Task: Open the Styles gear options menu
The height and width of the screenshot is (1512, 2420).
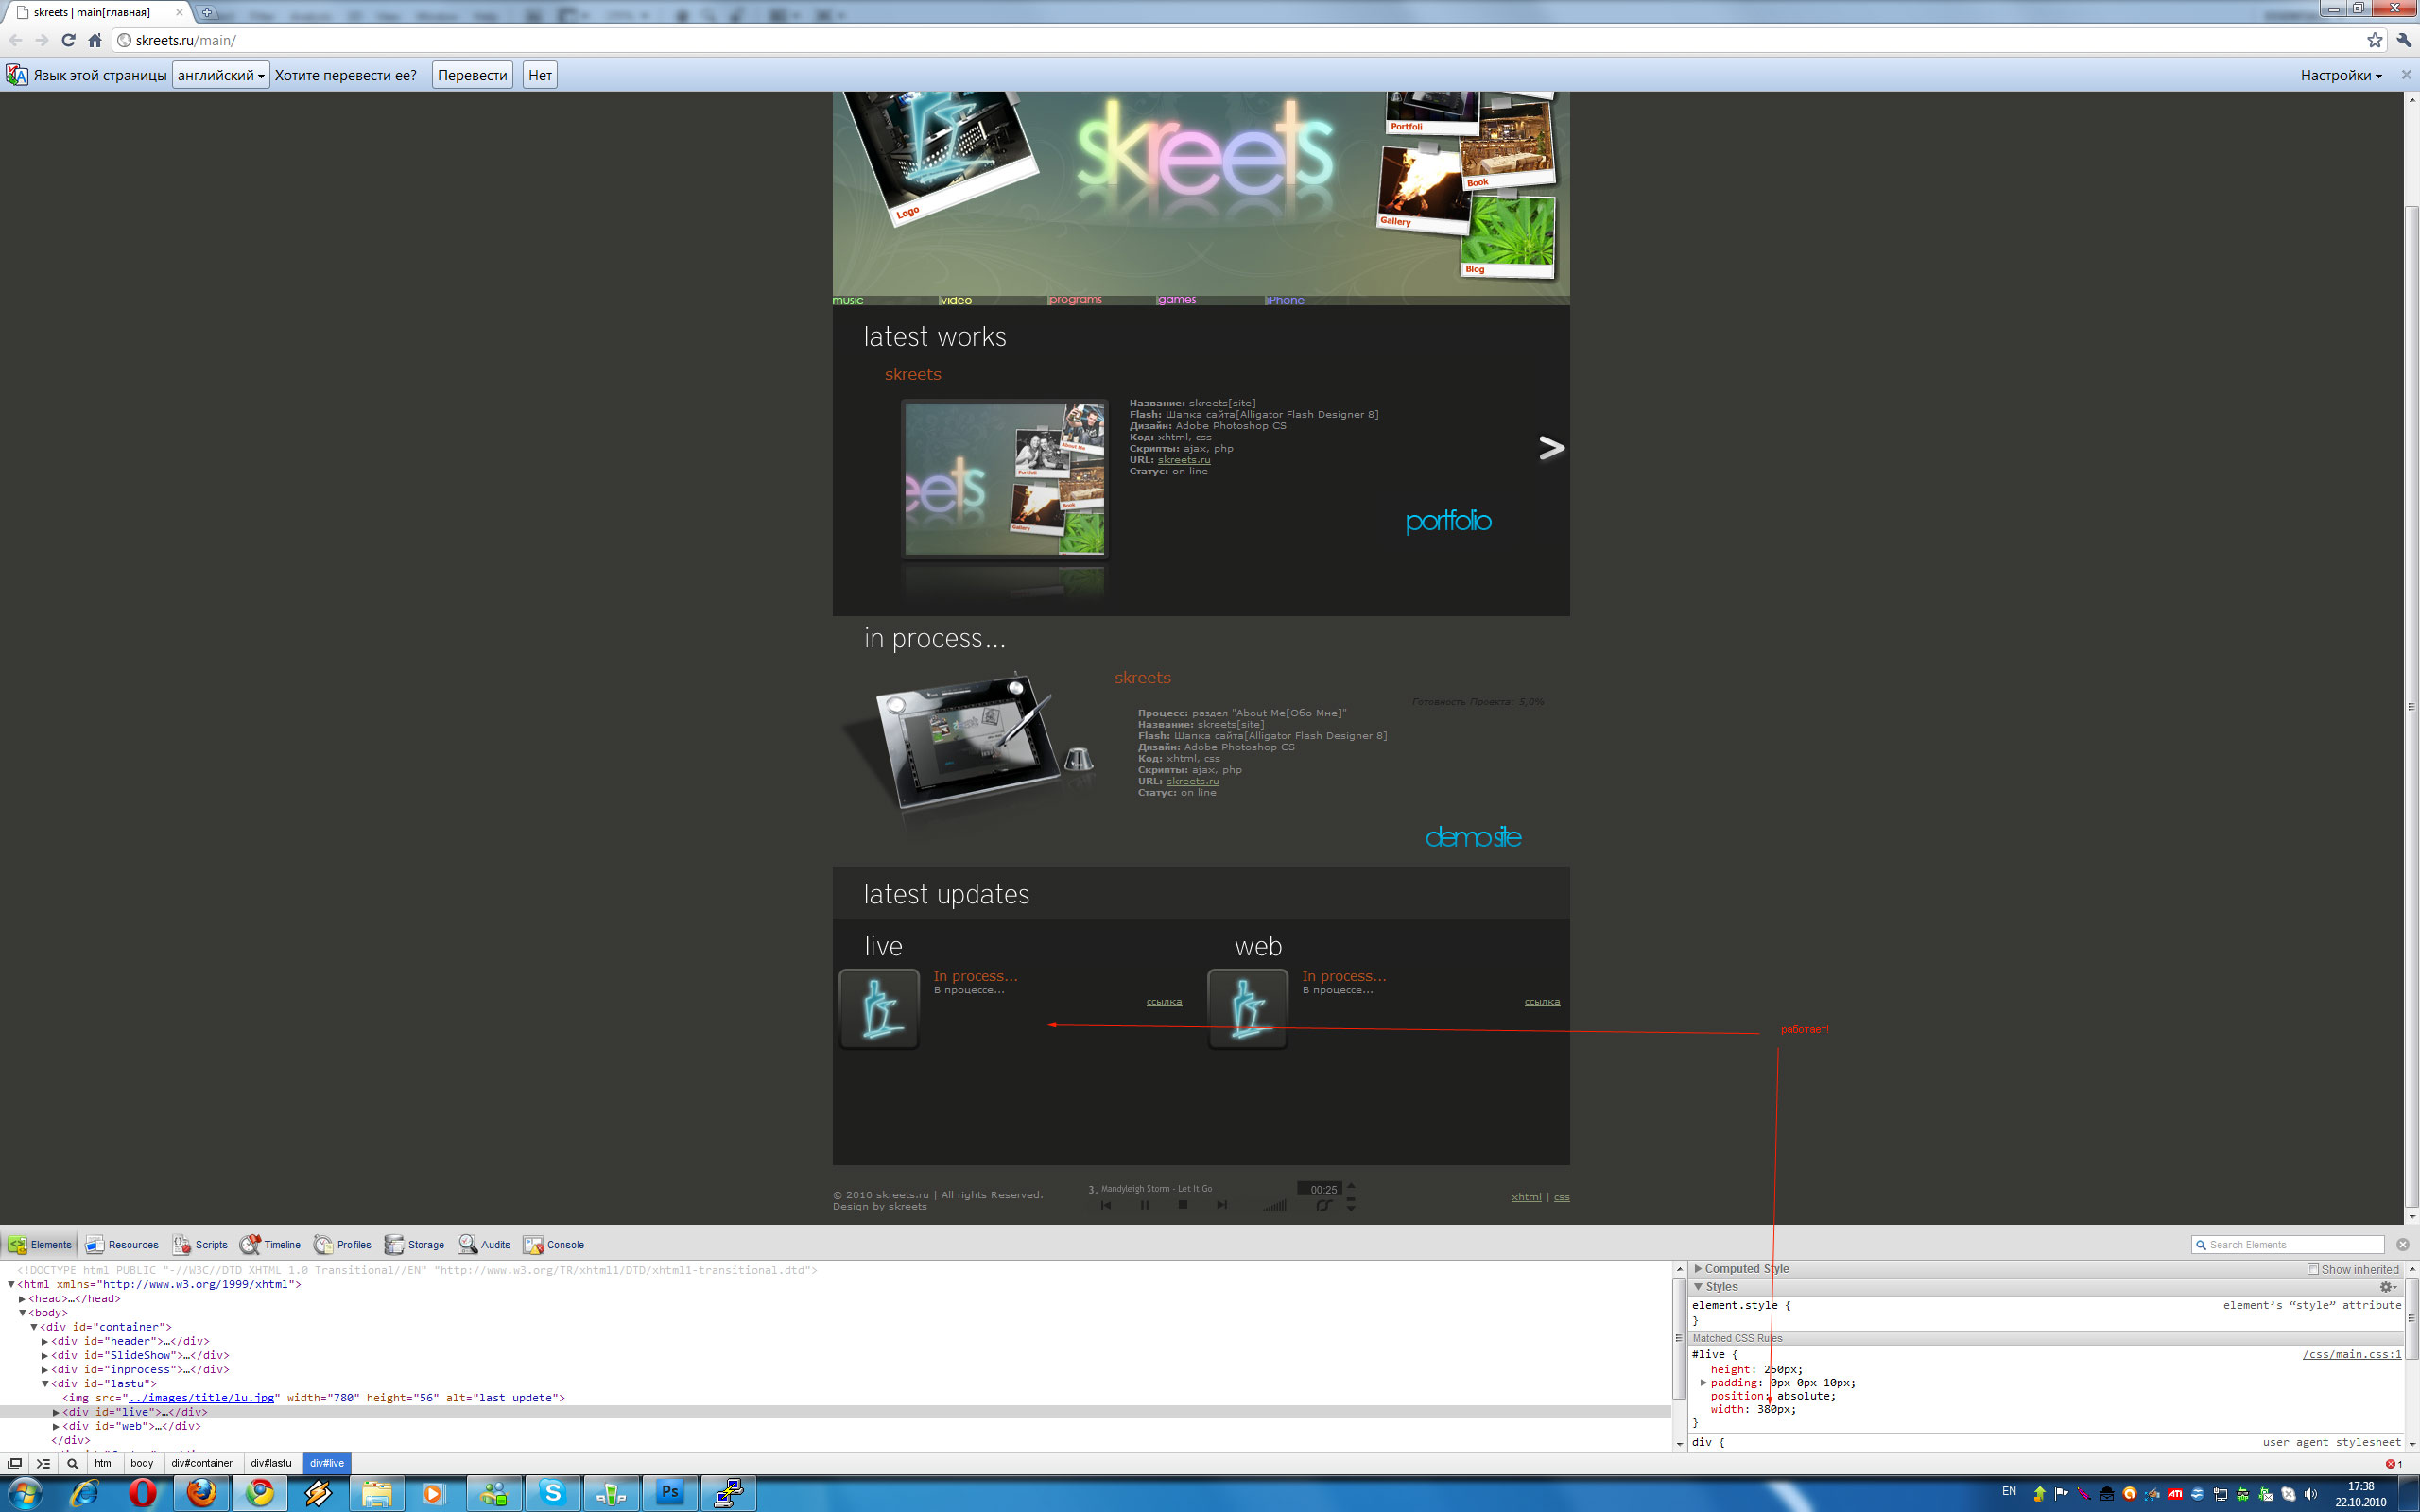Action: pyautogui.click(x=2386, y=1287)
